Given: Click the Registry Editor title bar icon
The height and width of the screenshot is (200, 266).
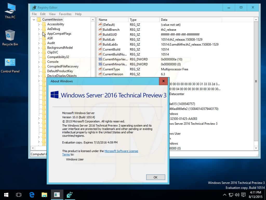Looking at the screenshot, I should click(34, 8).
